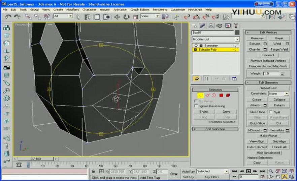
Task: Click the Selection Lock padlock icon
Action: tap(93, 171)
